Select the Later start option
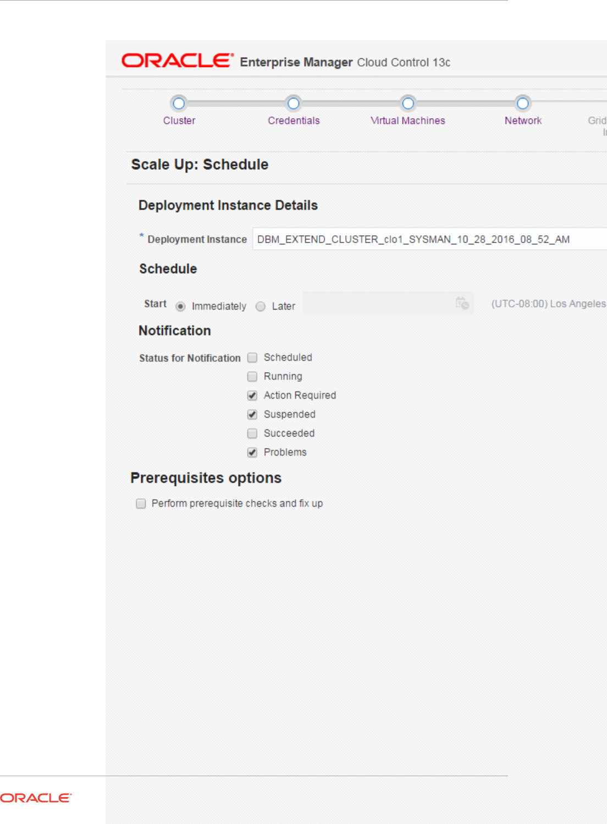607x824 pixels. [x=261, y=306]
